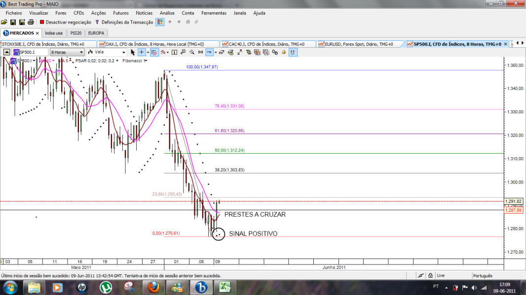
Task: Select the eraser tool
Action: 222,52
